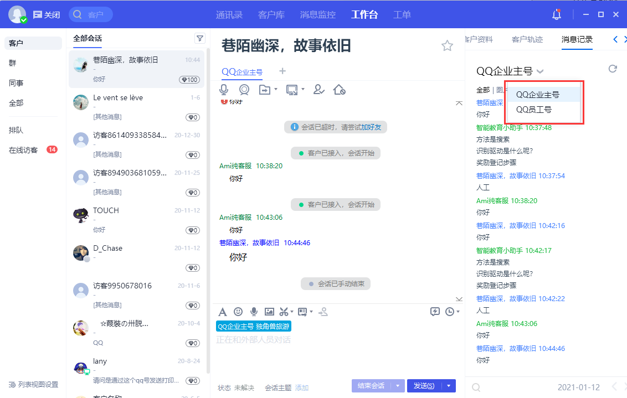Expand the QQ企业主号 account dropdown chevron
This screenshot has height=398, width=627.
(540, 71)
